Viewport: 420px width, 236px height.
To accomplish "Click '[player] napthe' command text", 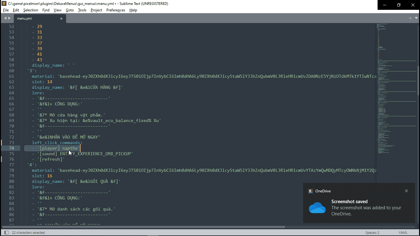I will (59, 148).
